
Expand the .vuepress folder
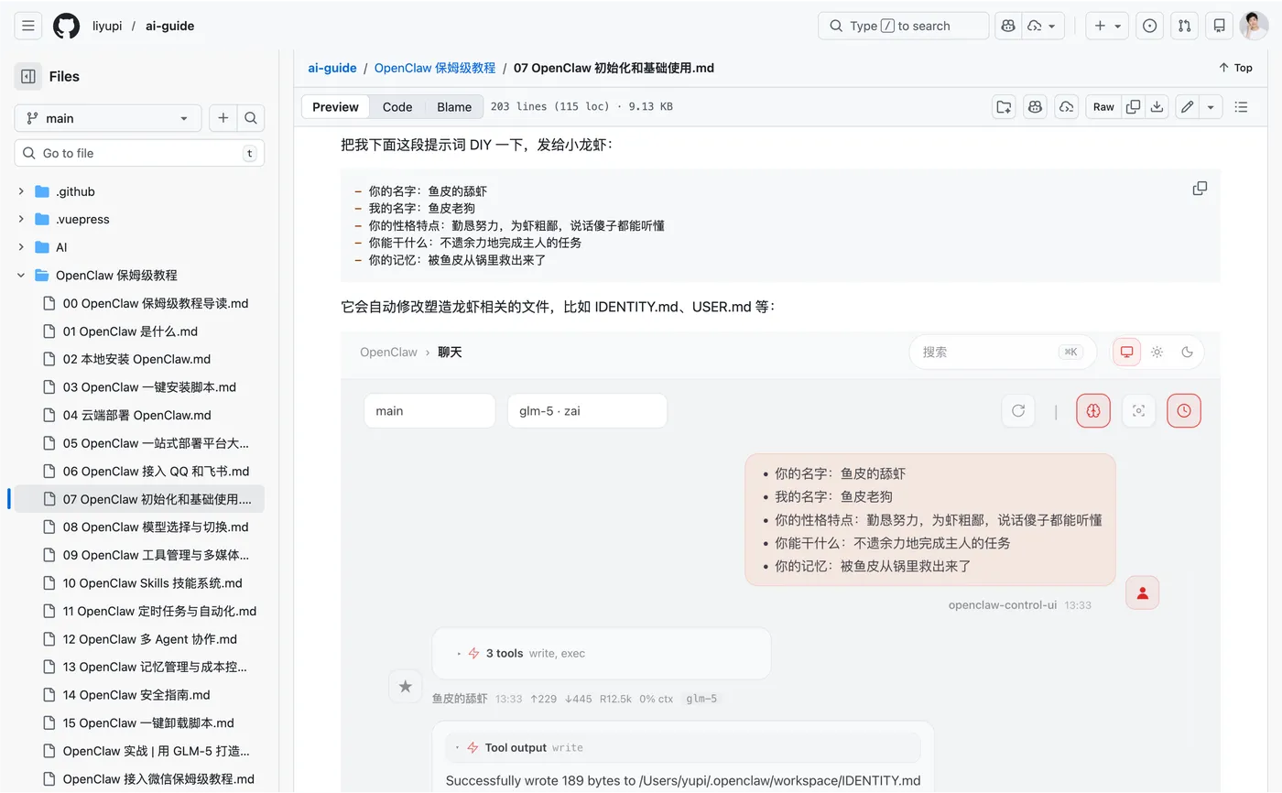coord(21,219)
